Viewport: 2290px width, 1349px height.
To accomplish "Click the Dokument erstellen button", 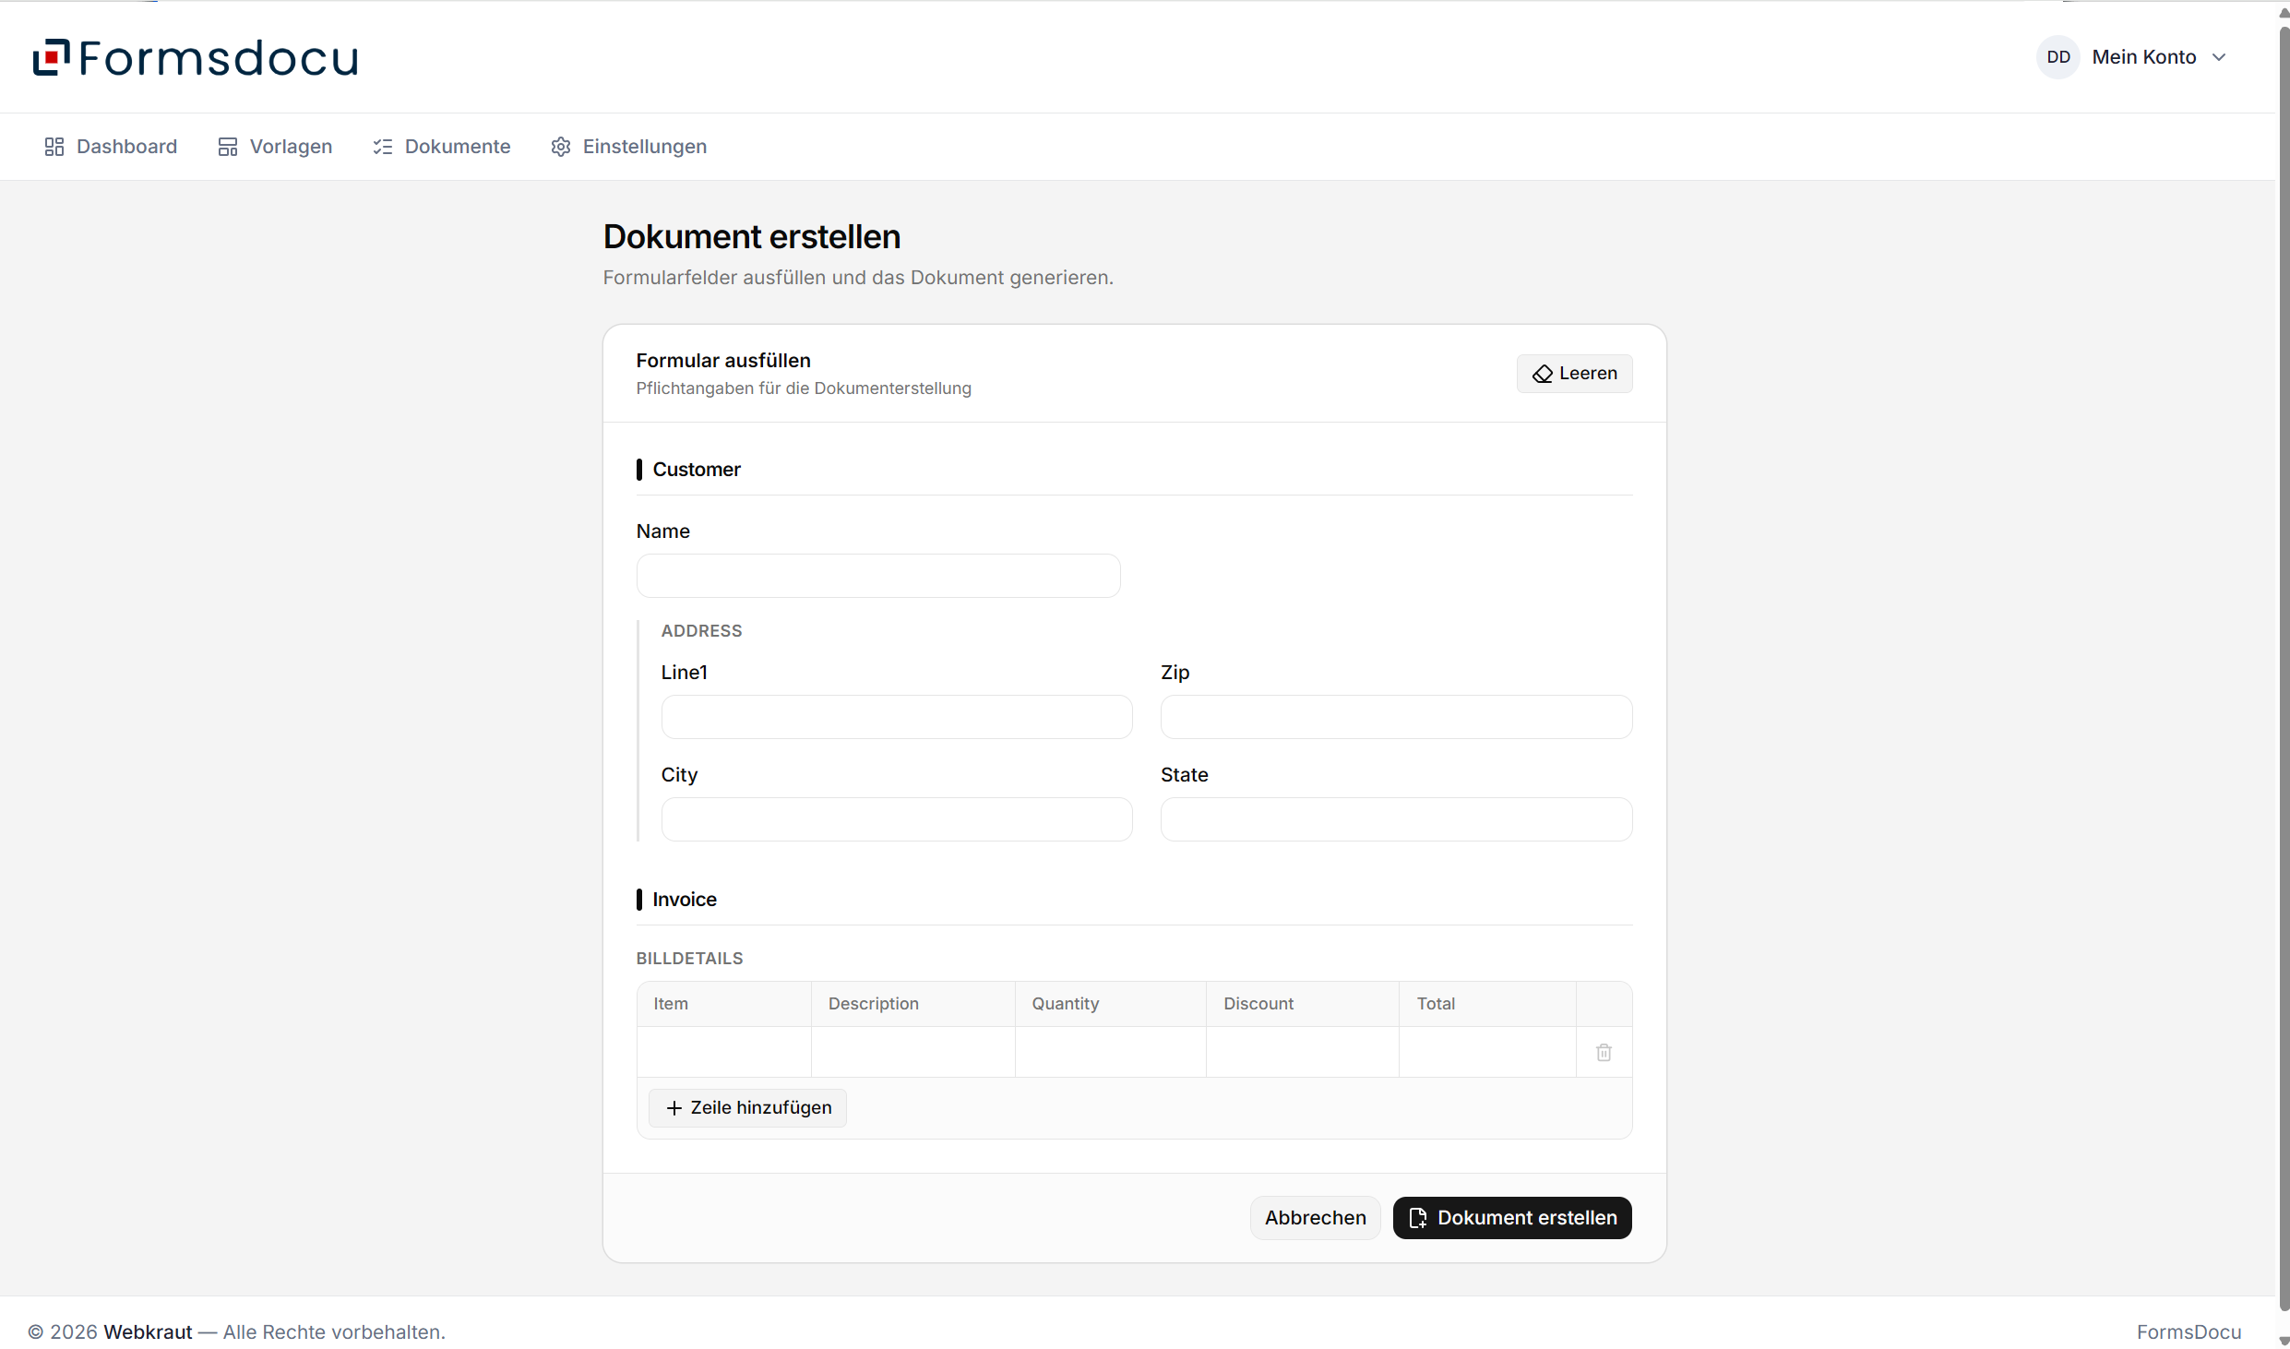I will [x=1512, y=1218].
